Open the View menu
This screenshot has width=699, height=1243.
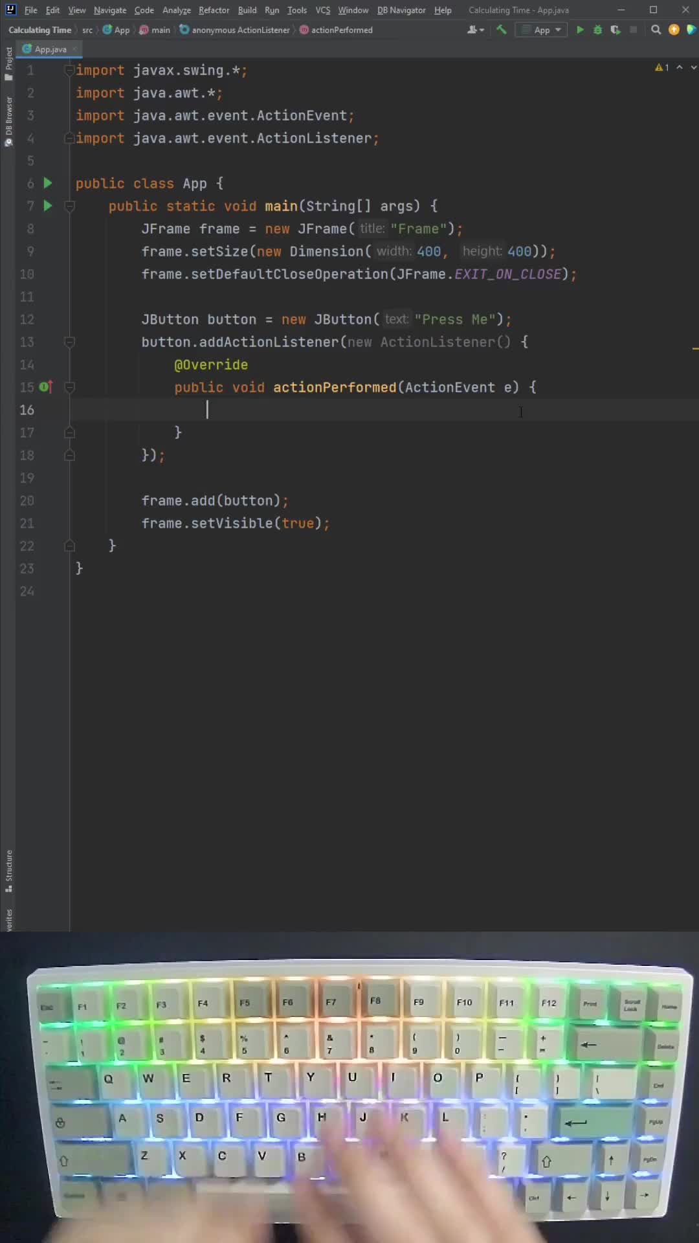(x=76, y=10)
